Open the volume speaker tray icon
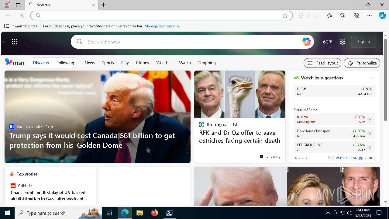The width and height of the screenshot is (389, 219). pos(349,213)
